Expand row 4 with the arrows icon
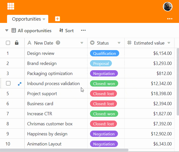This screenshot has width=179, height=152. click(20, 84)
